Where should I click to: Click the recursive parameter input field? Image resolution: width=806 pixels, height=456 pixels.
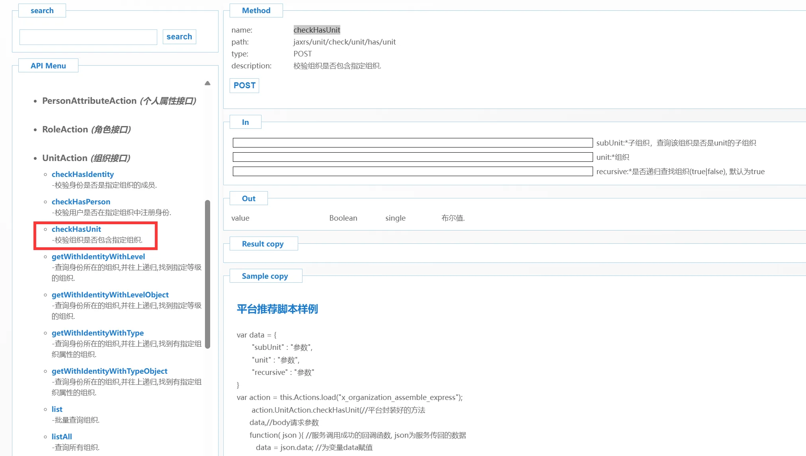pyautogui.click(x=412, y=171)
